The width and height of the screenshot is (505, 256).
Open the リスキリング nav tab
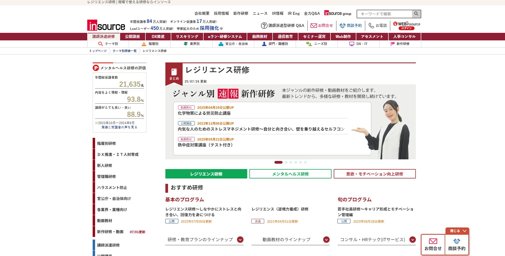[187, 37]
